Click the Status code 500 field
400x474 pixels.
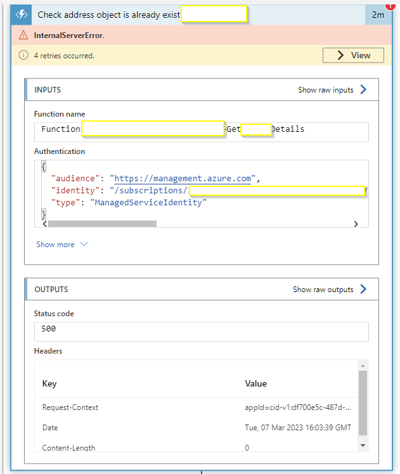202,331
